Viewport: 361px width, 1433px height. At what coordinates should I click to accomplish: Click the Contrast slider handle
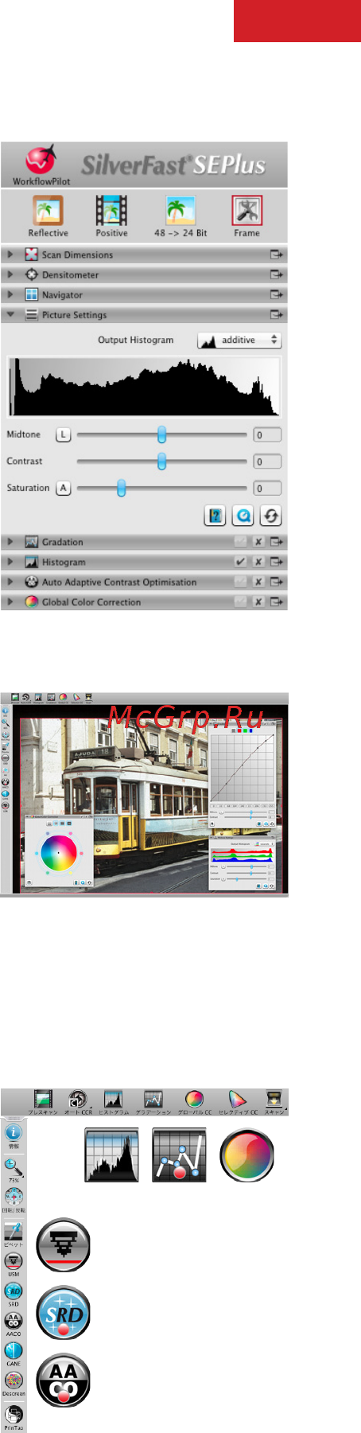(x=161, y=461)
